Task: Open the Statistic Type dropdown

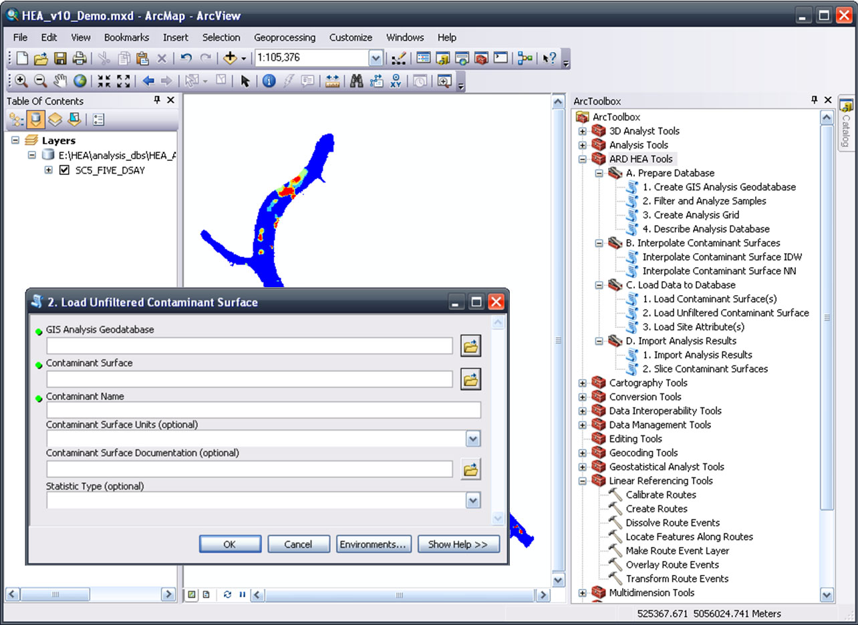Action: tap(473, 500)
